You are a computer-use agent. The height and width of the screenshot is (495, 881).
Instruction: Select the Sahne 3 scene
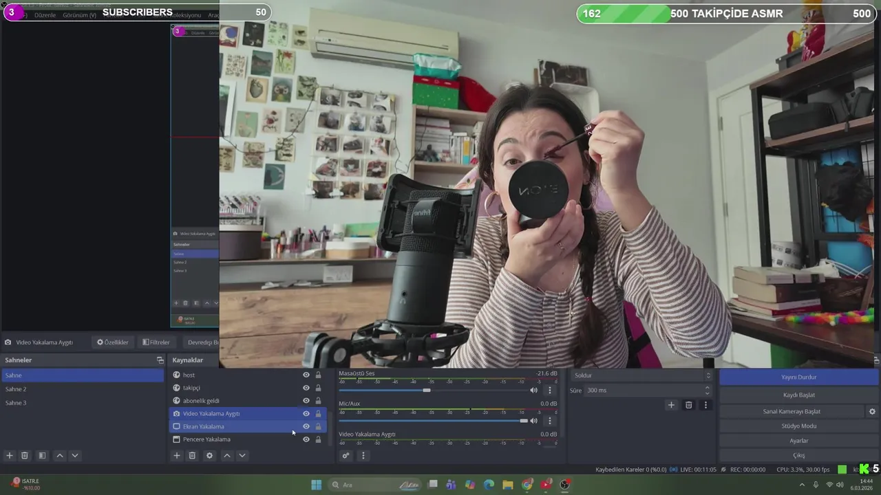(83, 403)
